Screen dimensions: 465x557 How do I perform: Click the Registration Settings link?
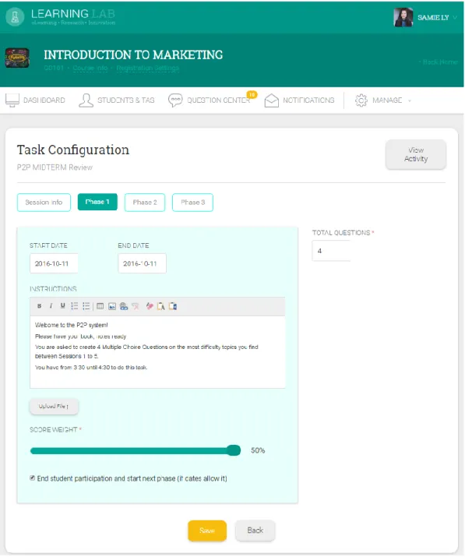pos(148,68)
